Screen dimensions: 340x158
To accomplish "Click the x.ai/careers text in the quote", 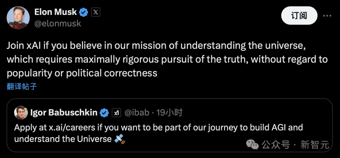I will point(63,128).
